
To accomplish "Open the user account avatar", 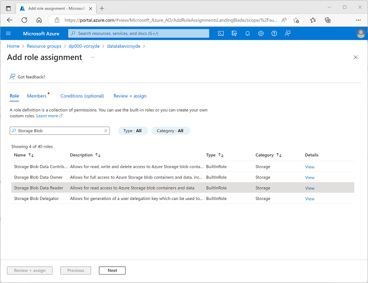I will 361,33.
